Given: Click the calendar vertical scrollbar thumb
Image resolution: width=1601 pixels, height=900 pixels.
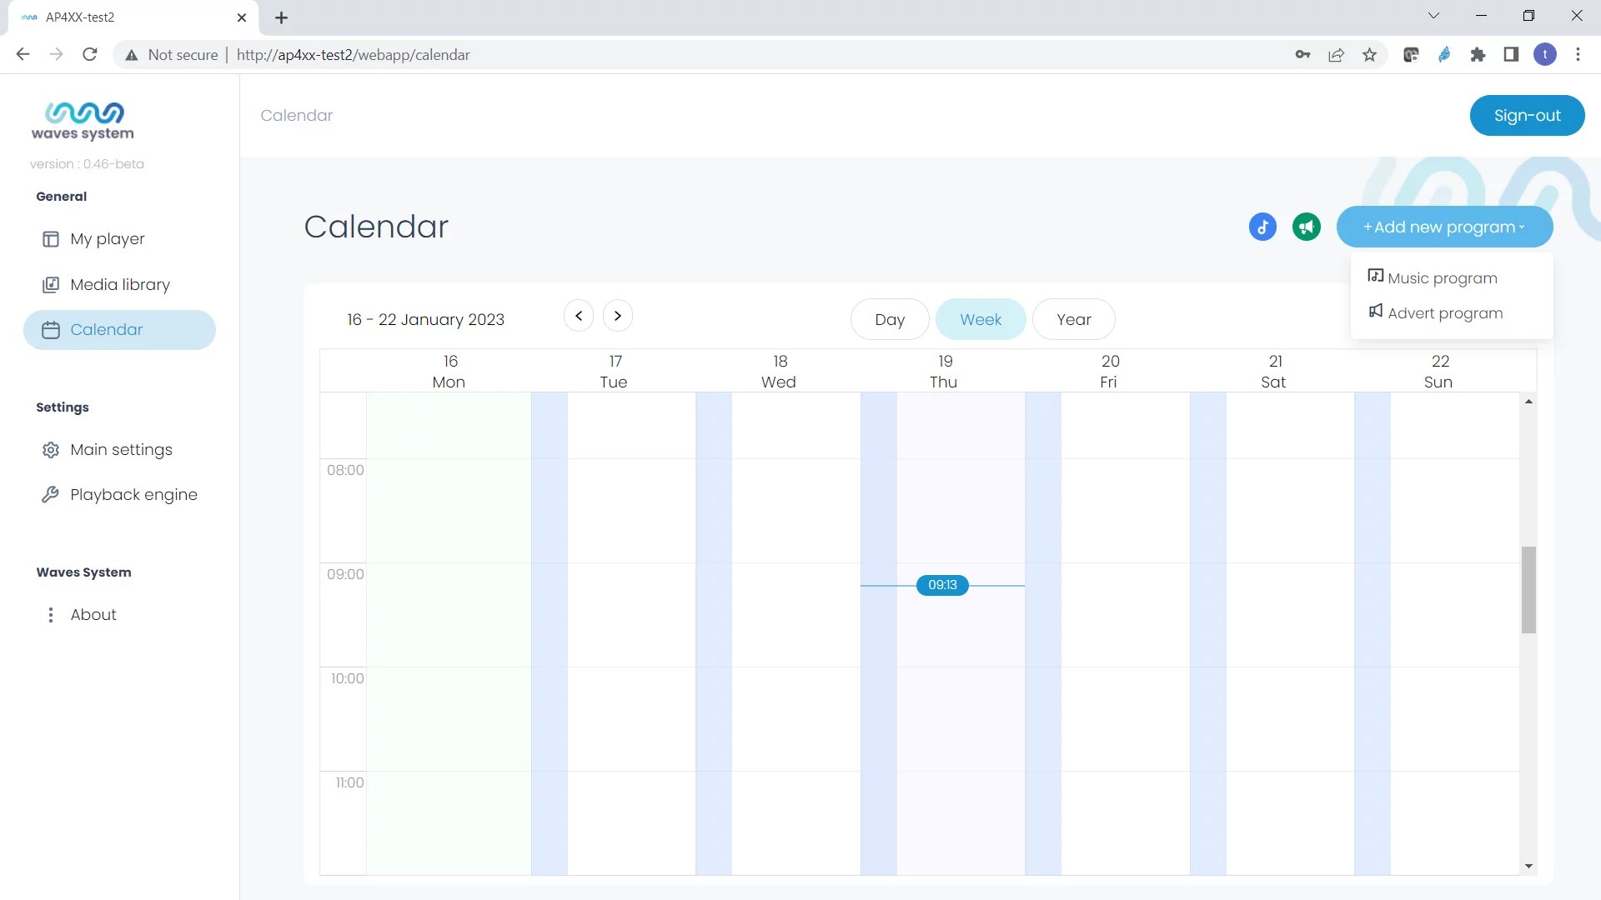Looking at the screenshot, I should point(1528,590).
